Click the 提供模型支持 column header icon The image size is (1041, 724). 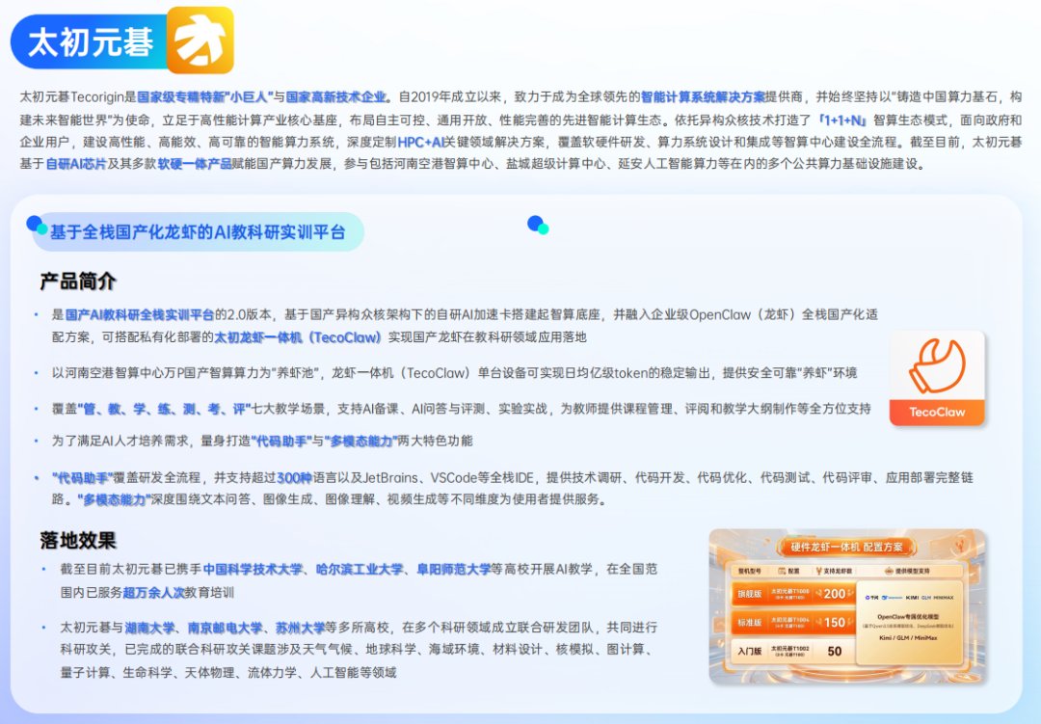(889, 572)
